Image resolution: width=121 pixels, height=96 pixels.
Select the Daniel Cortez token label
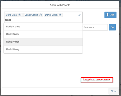pos(31,15)
